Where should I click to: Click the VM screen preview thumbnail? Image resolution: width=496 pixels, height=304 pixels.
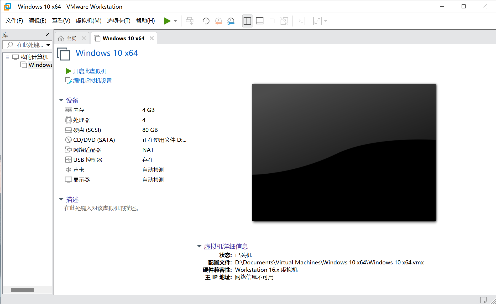[344, 152]
